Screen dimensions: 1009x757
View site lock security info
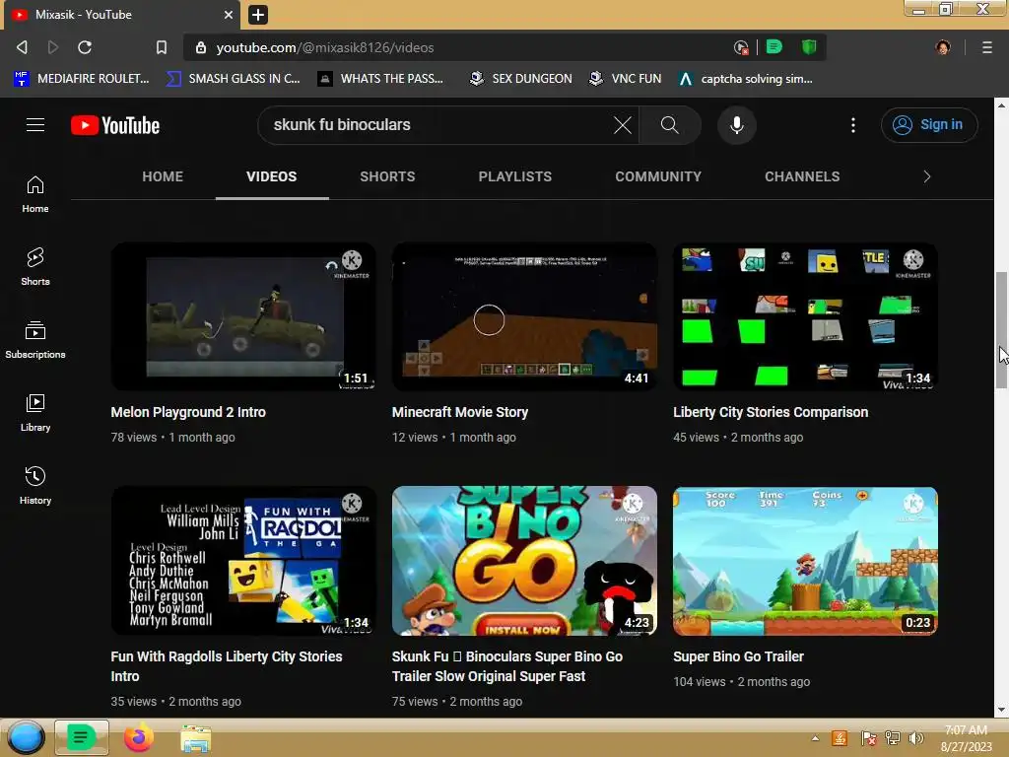[x=201, y=47]
